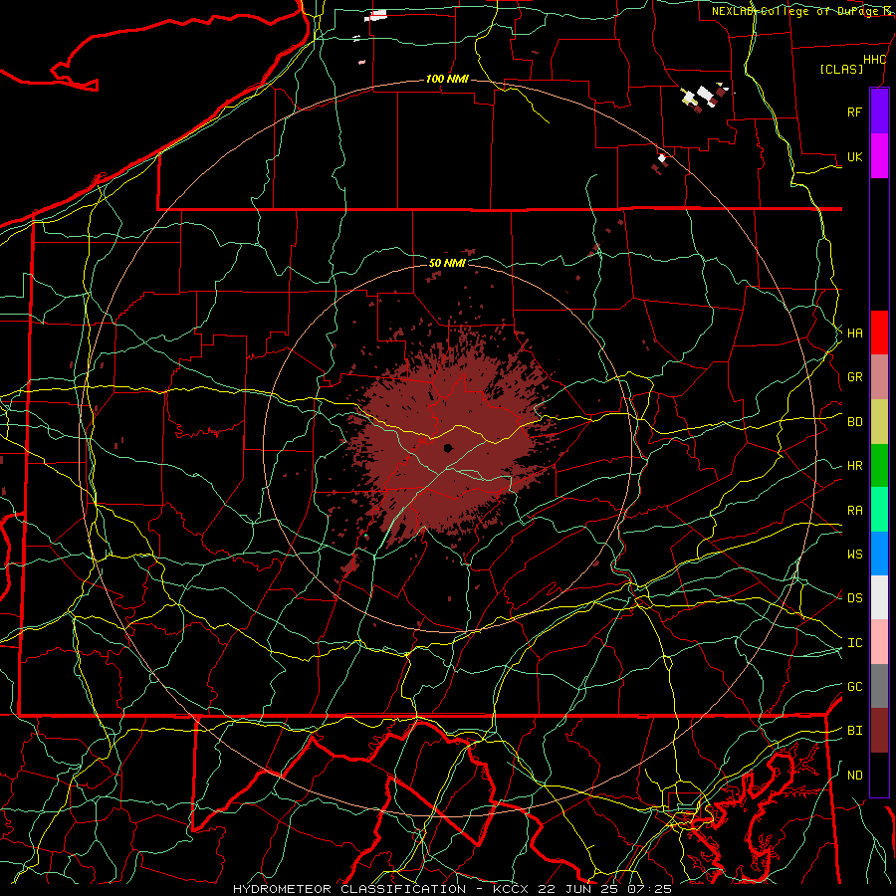
Task: Click the BI legend label
Action: 854,731
